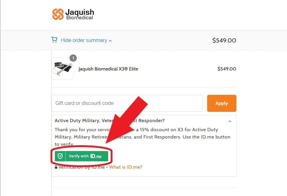
Task: Collapse the Active Duty Military discount panel
Action: 230,121
